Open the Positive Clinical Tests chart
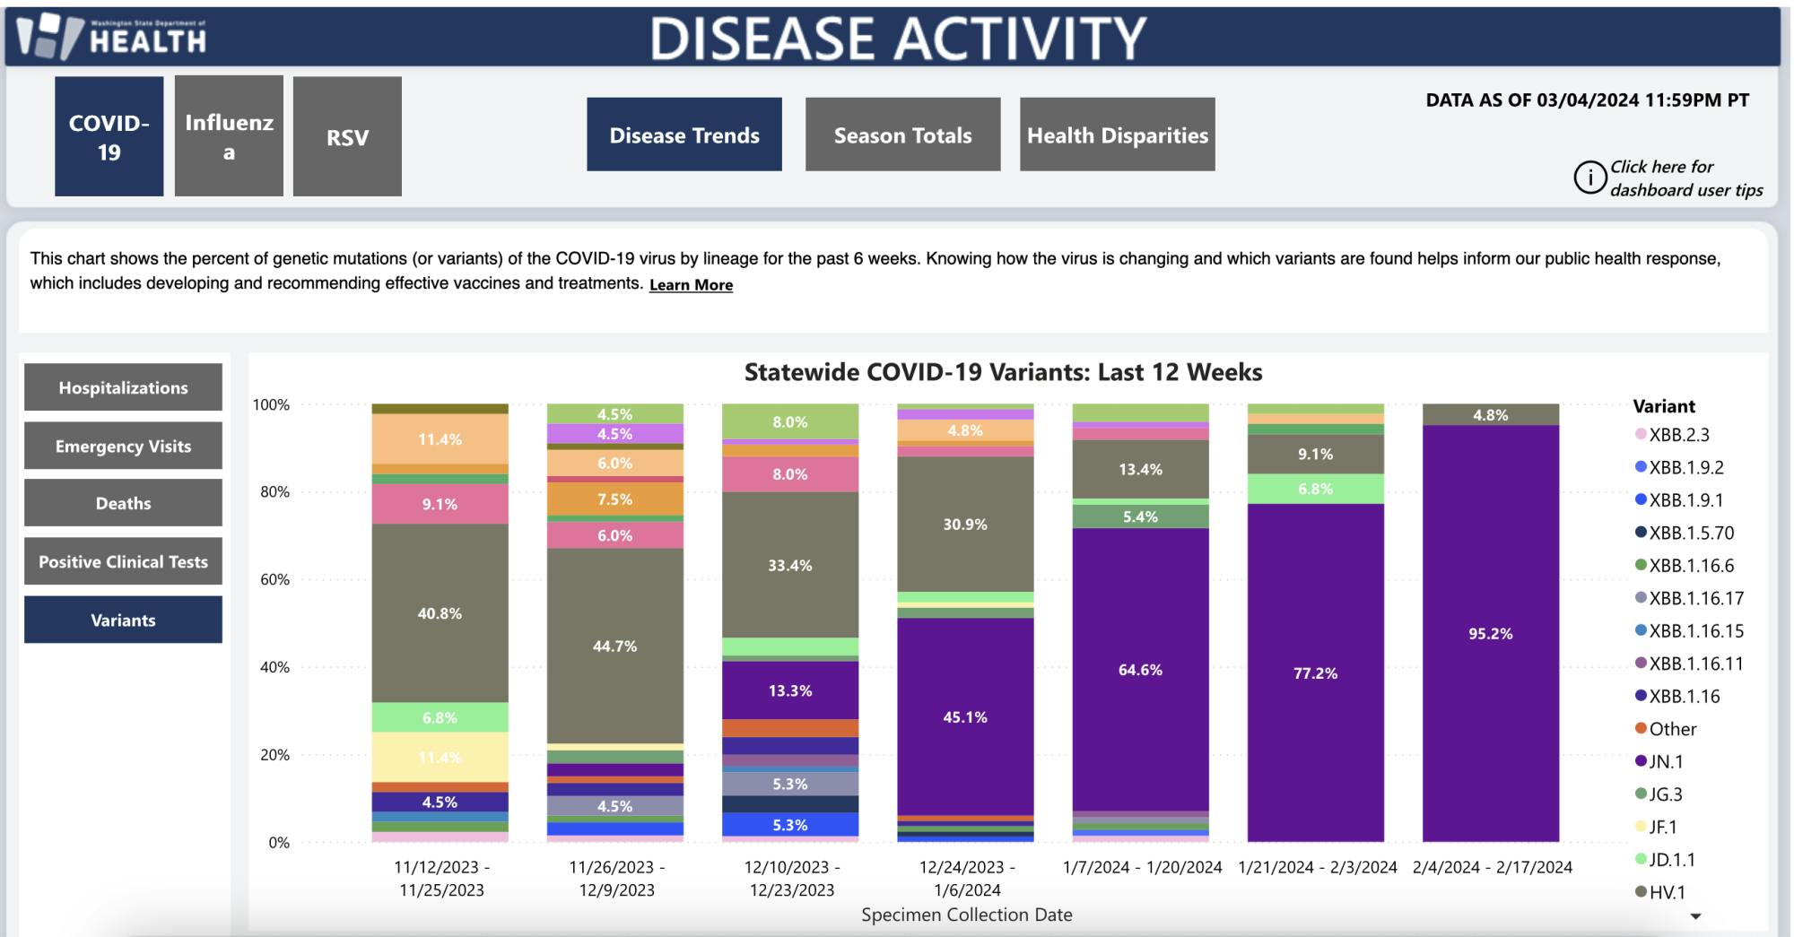Image resolution: width=1794 pixels, height=937 pixels. 123,561
